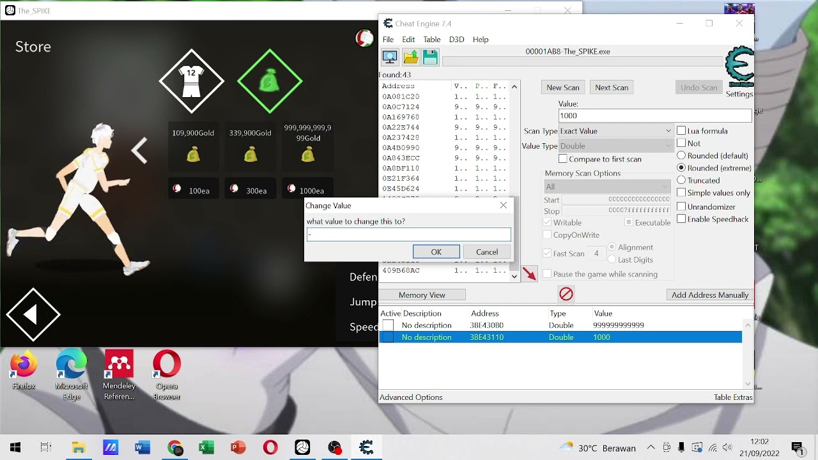Click the red arrow add-to-list icon
818x460 pixels.
pyautogui.click(x=529, y=274)
